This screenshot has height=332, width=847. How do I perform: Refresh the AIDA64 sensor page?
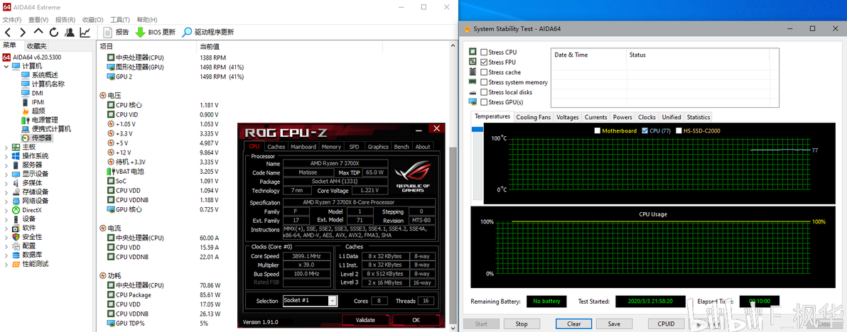pos(54,33)
